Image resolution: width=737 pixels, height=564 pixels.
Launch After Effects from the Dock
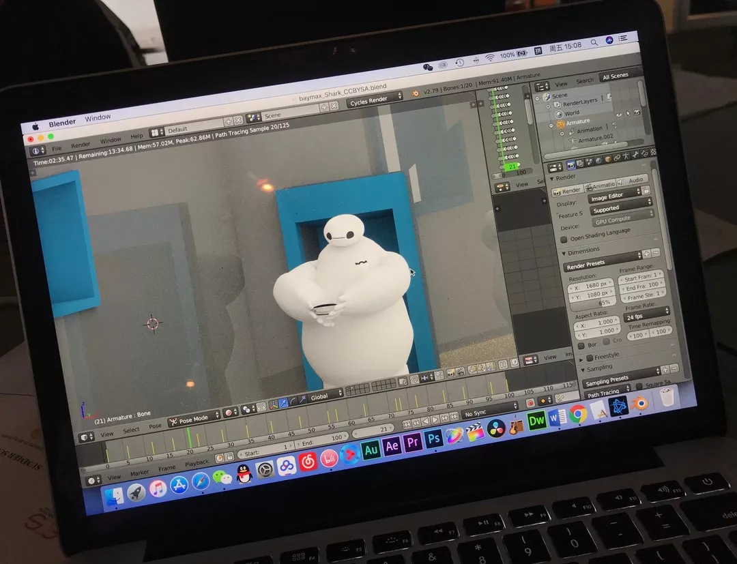(392, 446)
